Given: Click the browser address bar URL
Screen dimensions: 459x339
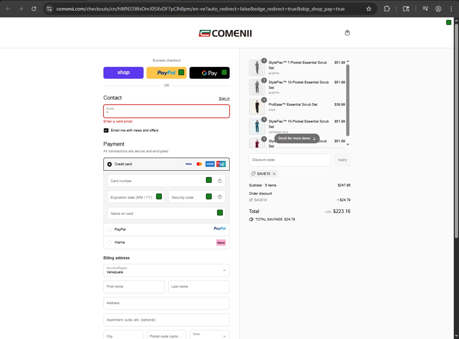Looking at the screenshot, I should pos(200,9).
